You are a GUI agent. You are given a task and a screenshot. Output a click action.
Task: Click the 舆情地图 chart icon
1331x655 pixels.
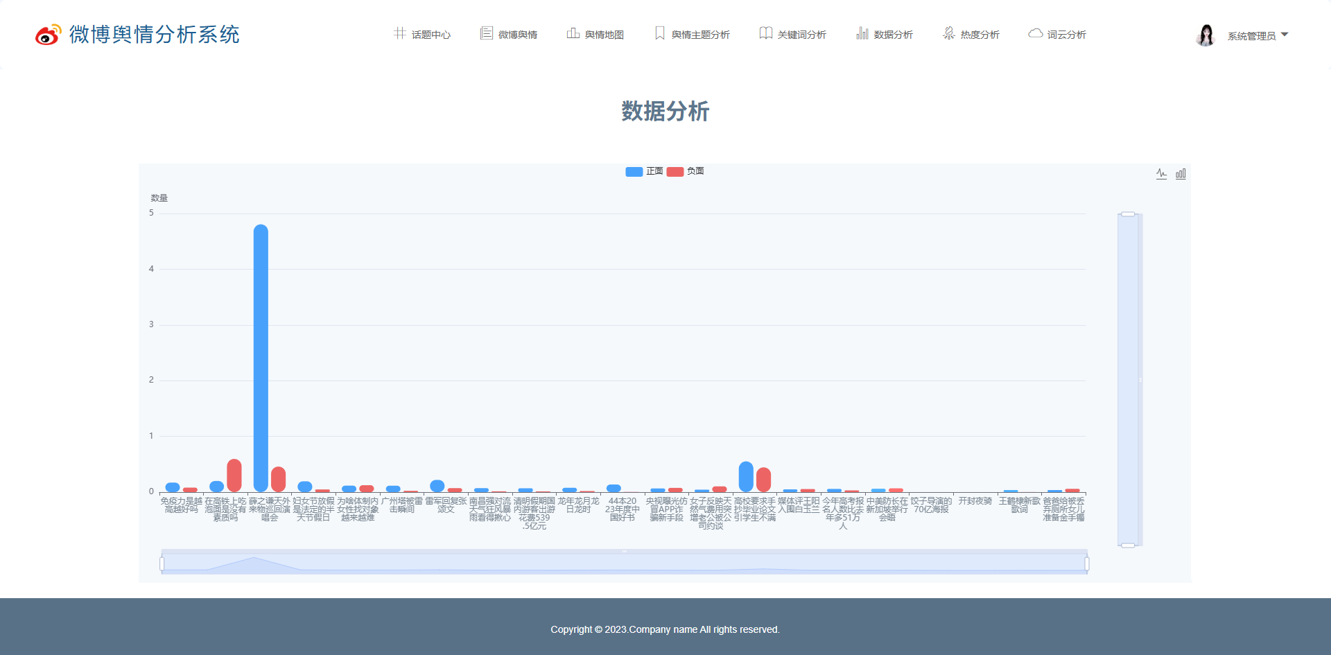pyautogui.click(x=573, y=33)
